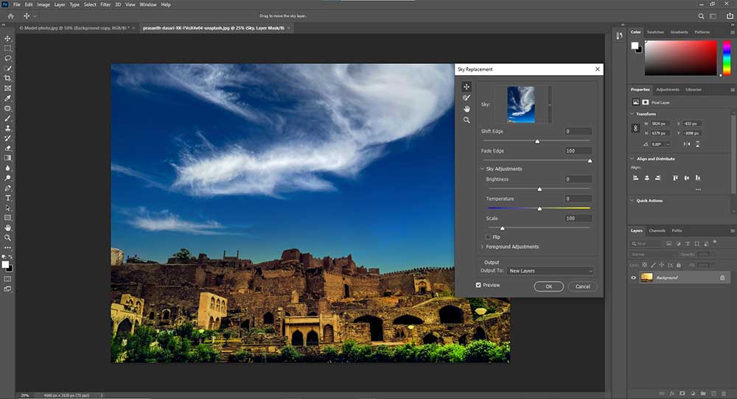Open the Adjustments tab in Properties panel
The width and height of the screenshot is (737, 399).
pyautogui.click(x=668, y=90)
